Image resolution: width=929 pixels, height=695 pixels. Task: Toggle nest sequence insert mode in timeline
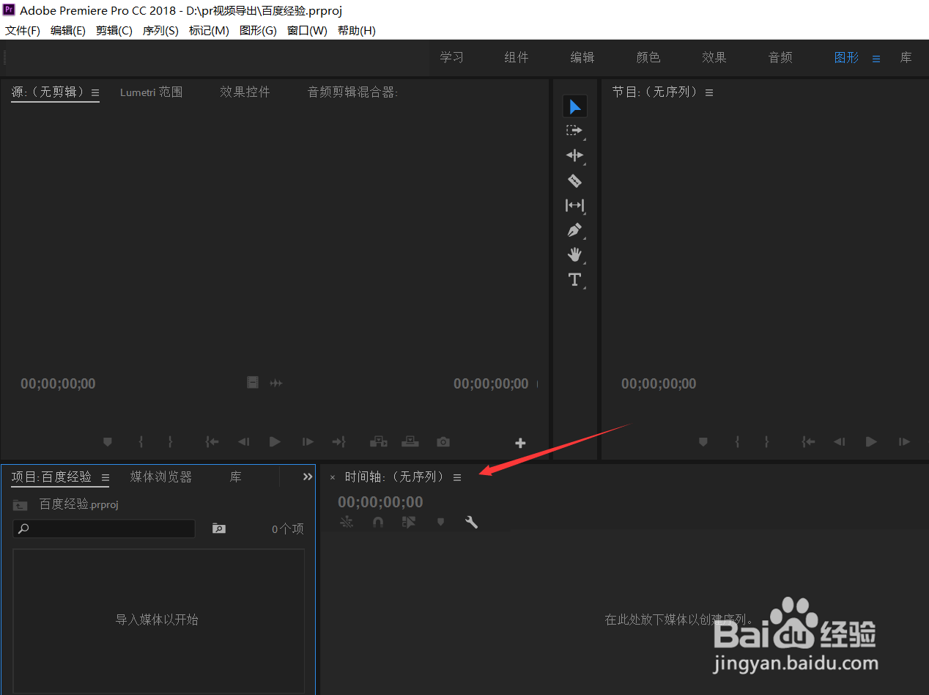point(347,522)
